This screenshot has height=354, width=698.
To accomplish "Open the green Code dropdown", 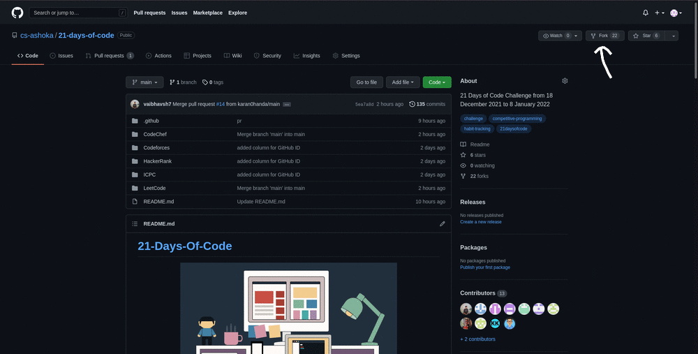I will 437,82.
